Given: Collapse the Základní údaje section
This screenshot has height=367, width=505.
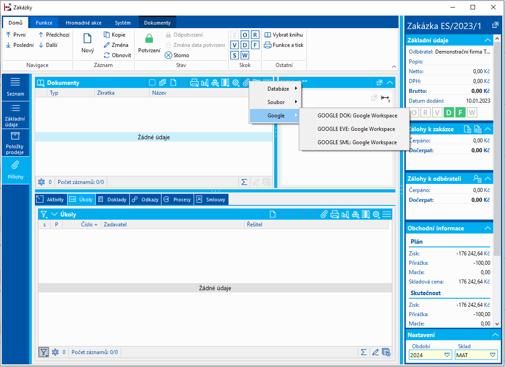Looking at the screenshot, I should 488,40.
